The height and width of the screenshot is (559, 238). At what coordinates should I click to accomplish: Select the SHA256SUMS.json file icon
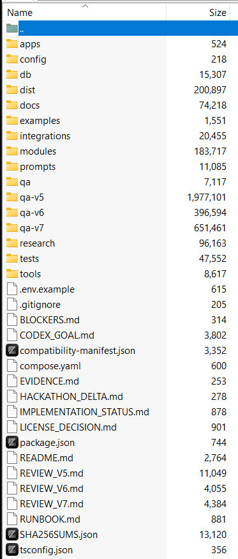click(x=12, y=534)
